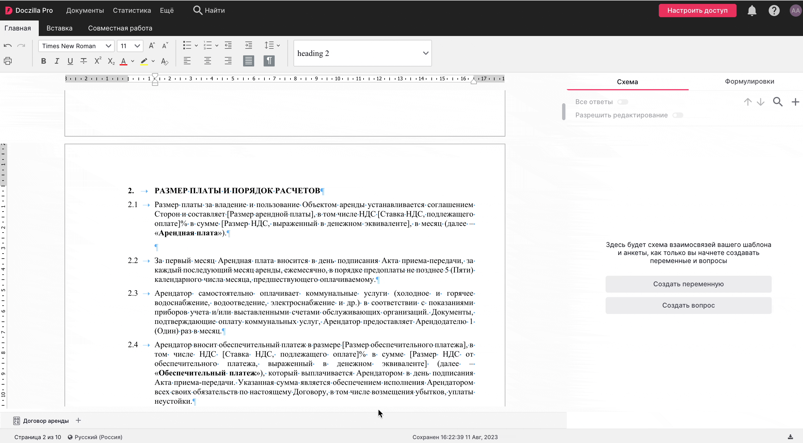Open notifications bell

(x=752, y=11)
